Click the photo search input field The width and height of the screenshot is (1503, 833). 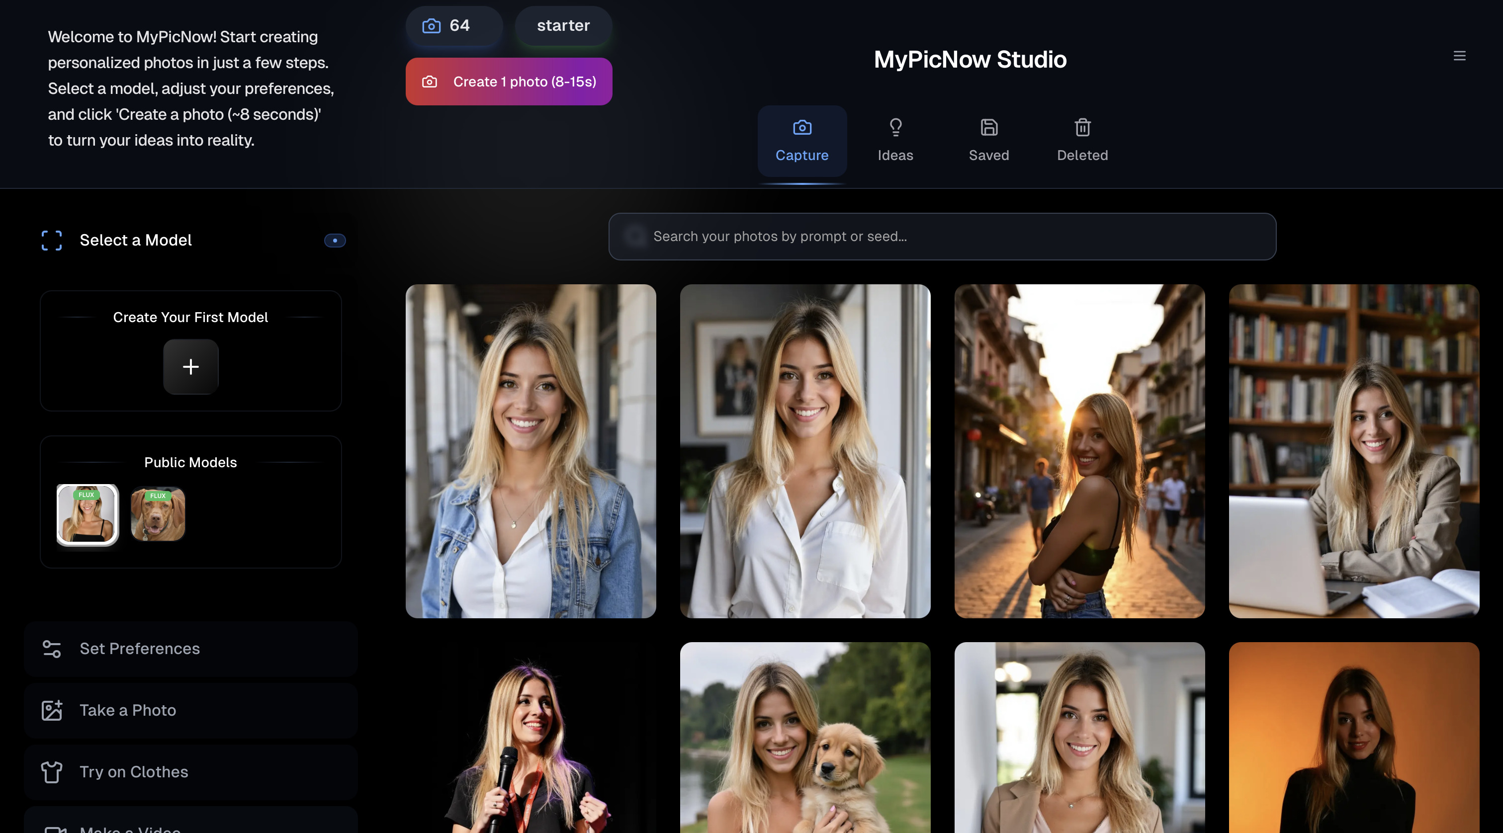point(942,236)
